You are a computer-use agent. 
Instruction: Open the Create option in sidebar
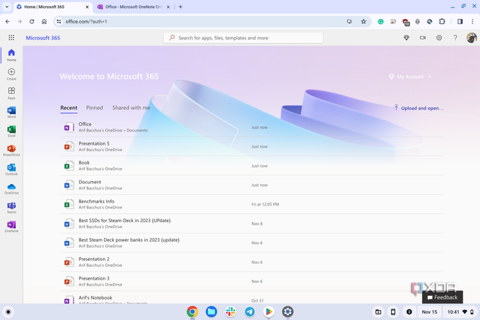pos(11,74)
